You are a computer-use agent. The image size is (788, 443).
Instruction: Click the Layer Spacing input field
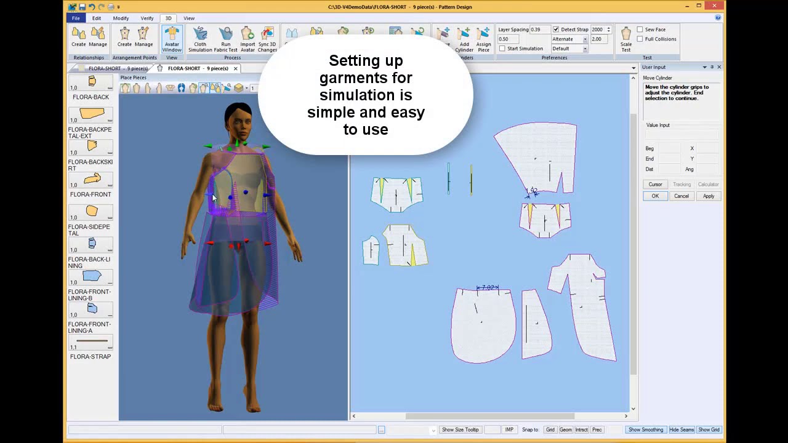tap(539, 30)
